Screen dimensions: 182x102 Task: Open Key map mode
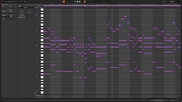coord(166,2)
